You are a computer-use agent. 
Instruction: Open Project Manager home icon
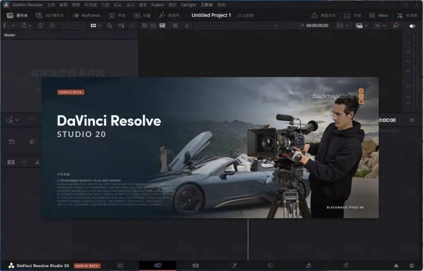(x=396, y=266)
